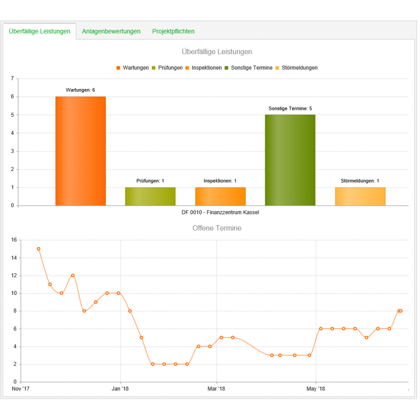Open the Projektpflichten tab
Image resolution: width=420 pixels, height=420 pixels.
pos(173,31)
